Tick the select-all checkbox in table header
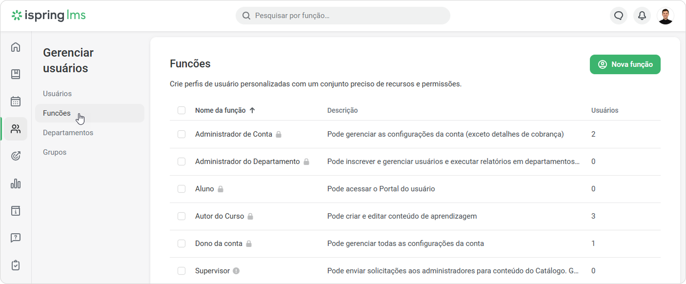The height and width of the screenshot is (284, 686). [182, 110]
